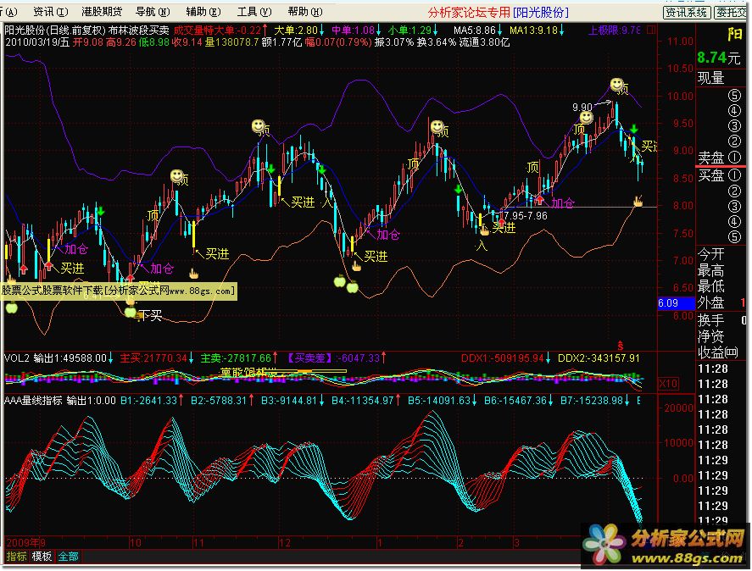Select sell level ⑤ in 卖盘
This screenshot has width=752, height=571.
tap(734, 96)
